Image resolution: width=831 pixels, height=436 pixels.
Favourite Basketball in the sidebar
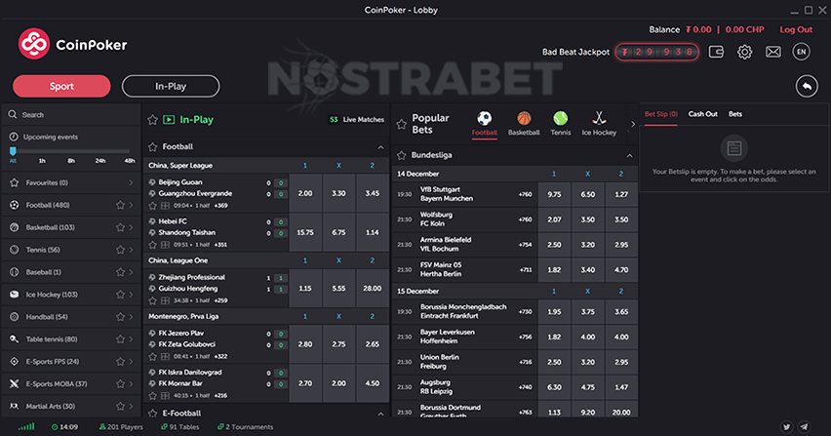coord(120,227)
